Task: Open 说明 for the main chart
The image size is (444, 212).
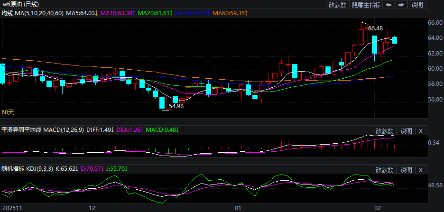Action: pyautogui.click(x=417, y=5)
